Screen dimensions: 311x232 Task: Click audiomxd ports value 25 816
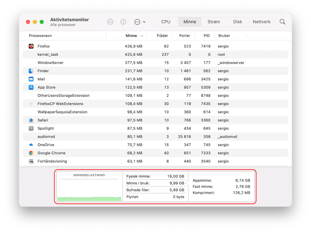(184, 136)
